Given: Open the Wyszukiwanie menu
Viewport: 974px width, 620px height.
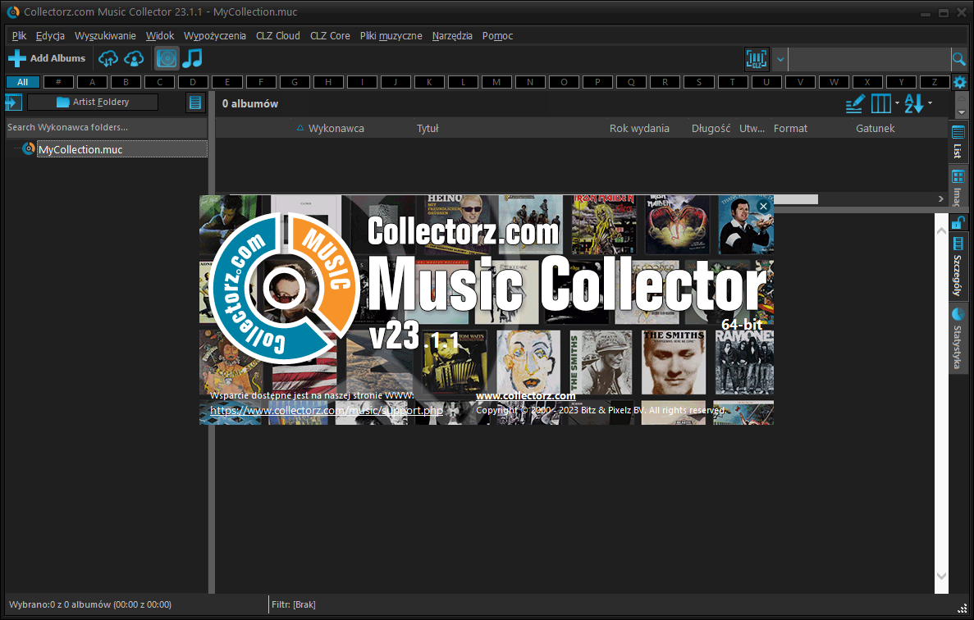Looking at the screenshot, I should point(105,36).
